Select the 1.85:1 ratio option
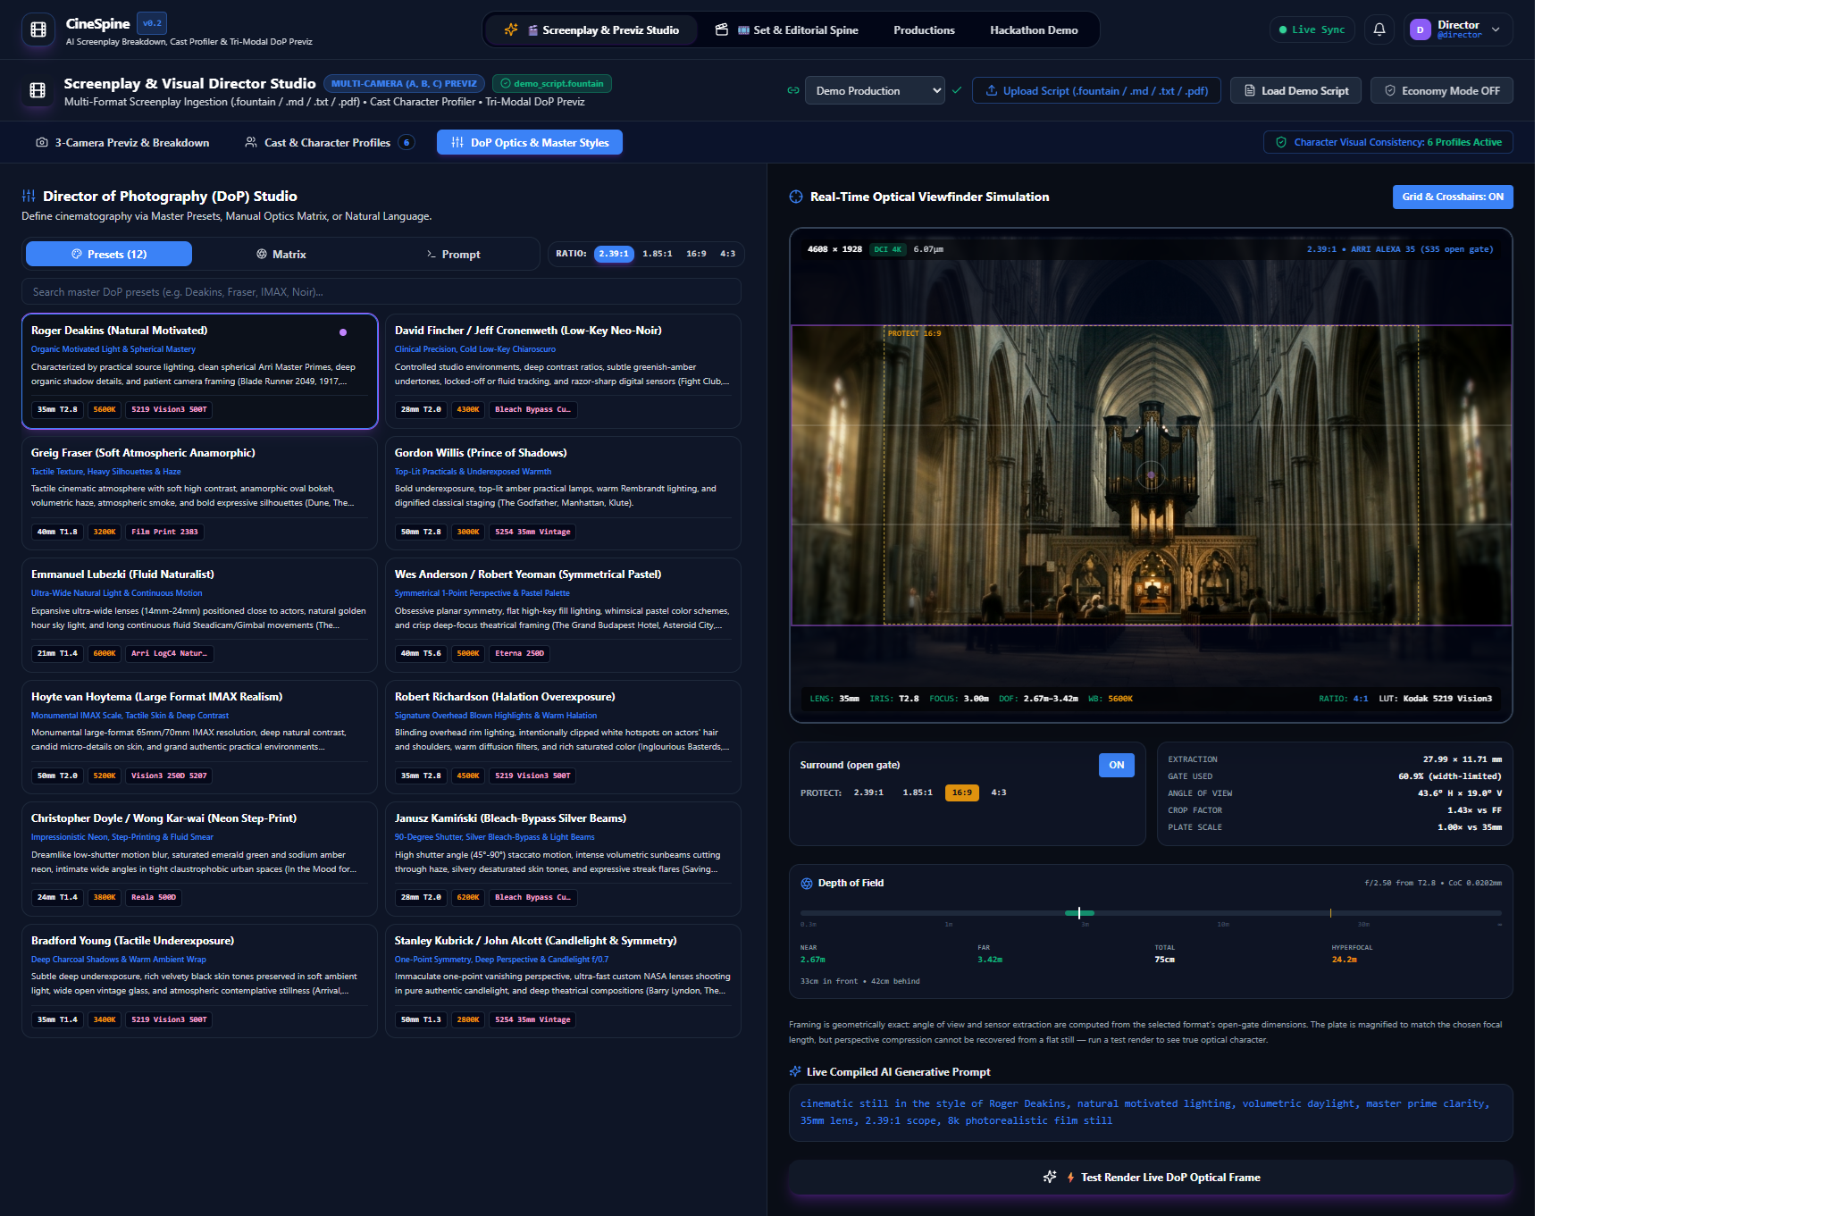1844x1216 pixels. pyautogui.click(x=657, y=254)
